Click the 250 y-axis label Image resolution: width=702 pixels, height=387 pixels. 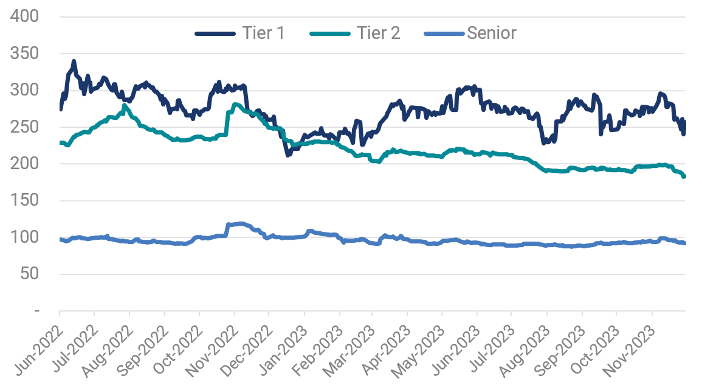click(x=26, y=127)
